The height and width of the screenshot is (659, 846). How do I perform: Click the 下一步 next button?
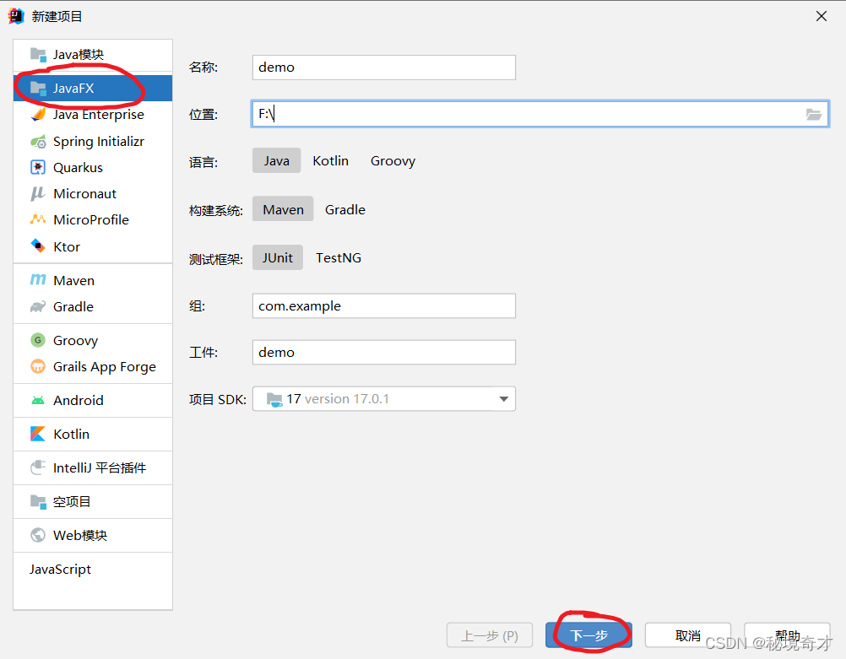click(588, 635)
